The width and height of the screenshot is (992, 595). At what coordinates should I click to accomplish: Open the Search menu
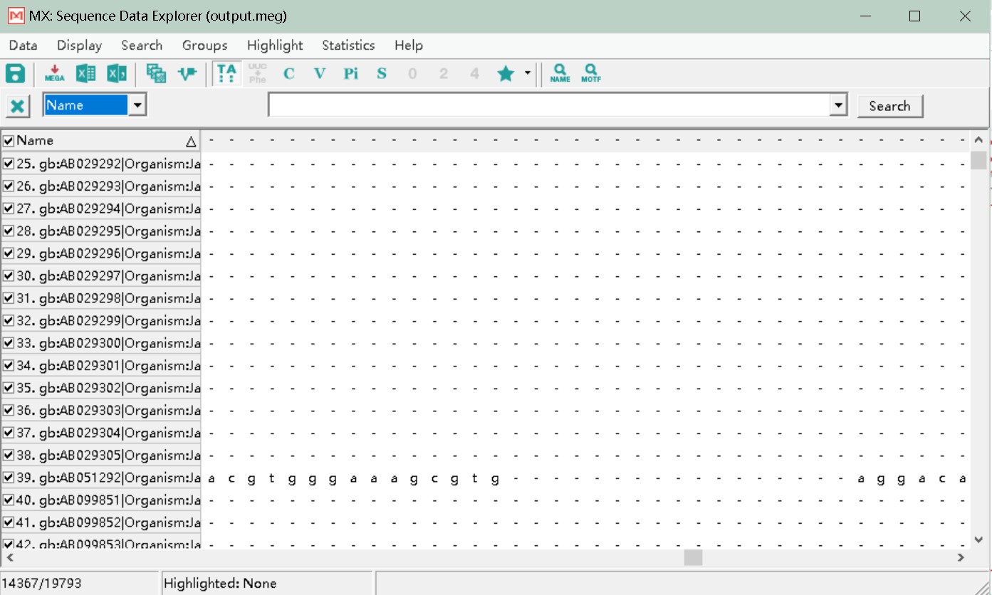click(142, 46)
